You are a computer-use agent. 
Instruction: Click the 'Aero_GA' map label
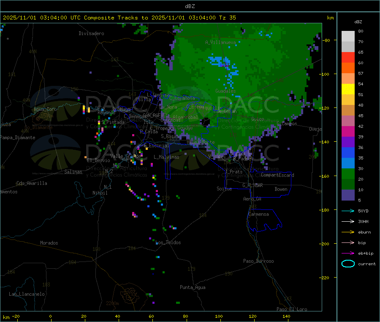[x=252, y=199]
